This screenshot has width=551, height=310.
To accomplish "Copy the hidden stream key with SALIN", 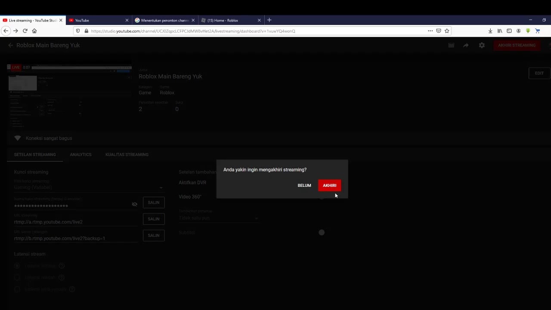I will point(154,202).
